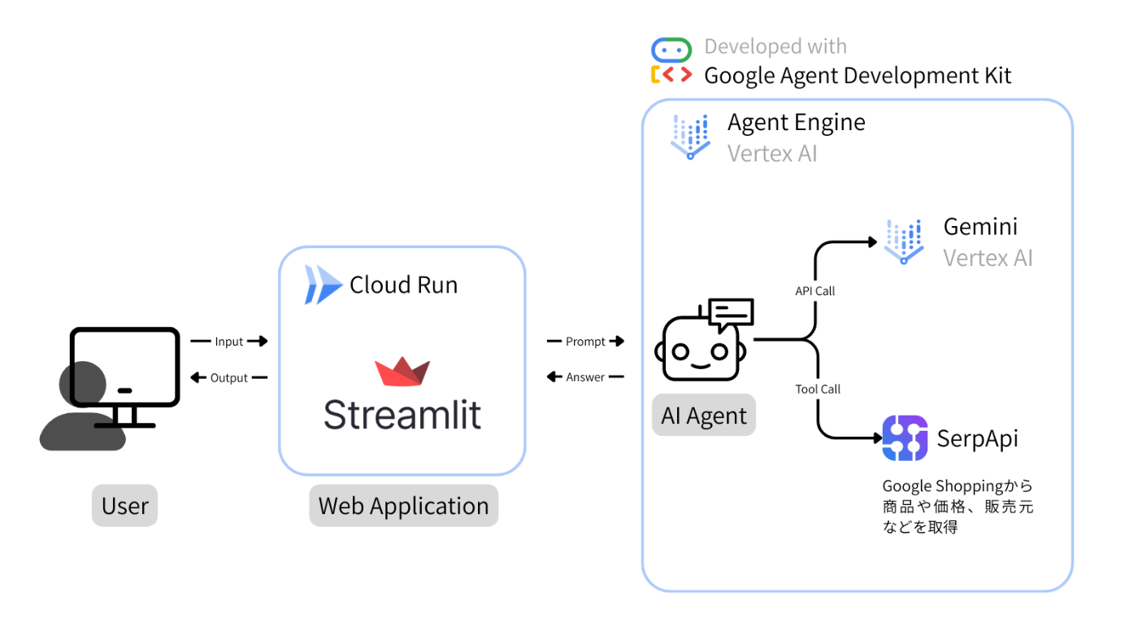Click the "Answer" arrow label

tap(585, 377)
